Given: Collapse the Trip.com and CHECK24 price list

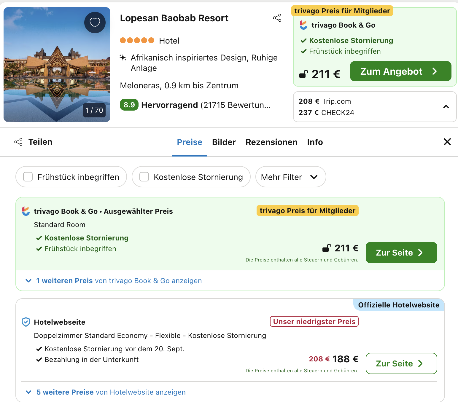Looking at the screenshot, I should click(446, 107).
